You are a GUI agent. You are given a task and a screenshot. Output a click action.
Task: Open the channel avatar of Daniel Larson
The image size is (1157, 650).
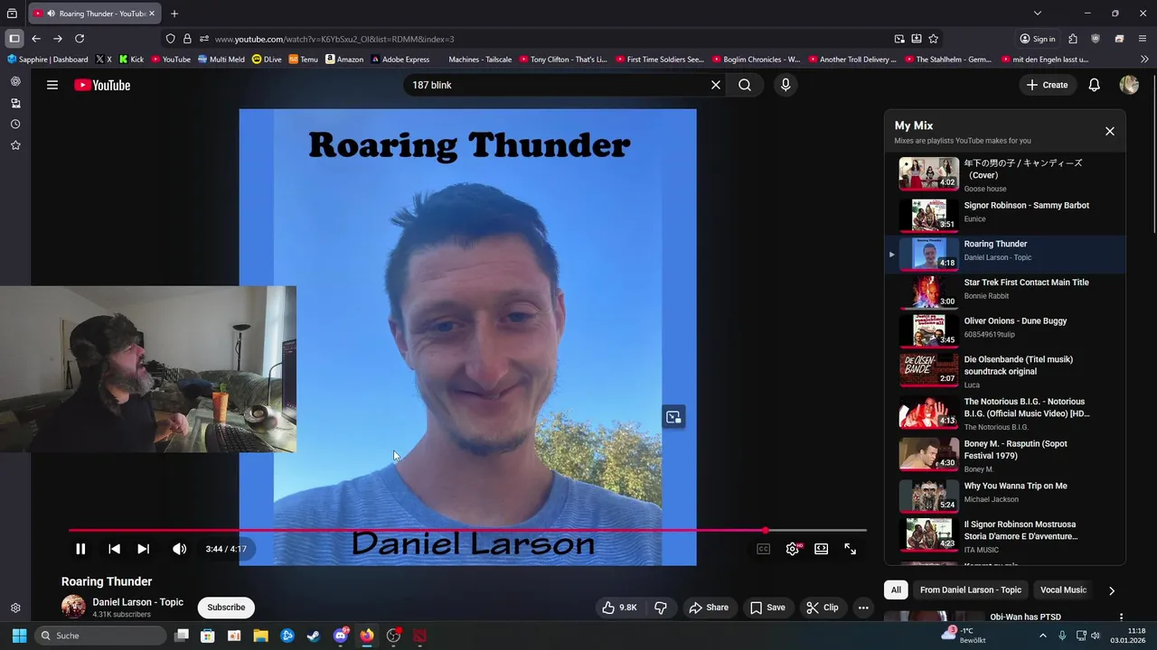[x=73, y=608]
